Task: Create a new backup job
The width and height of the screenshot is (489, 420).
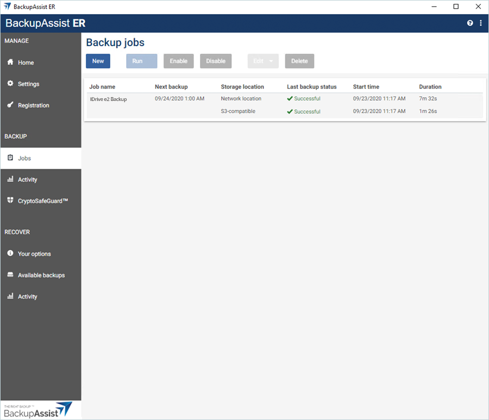Action: click(x=98, y=61)
